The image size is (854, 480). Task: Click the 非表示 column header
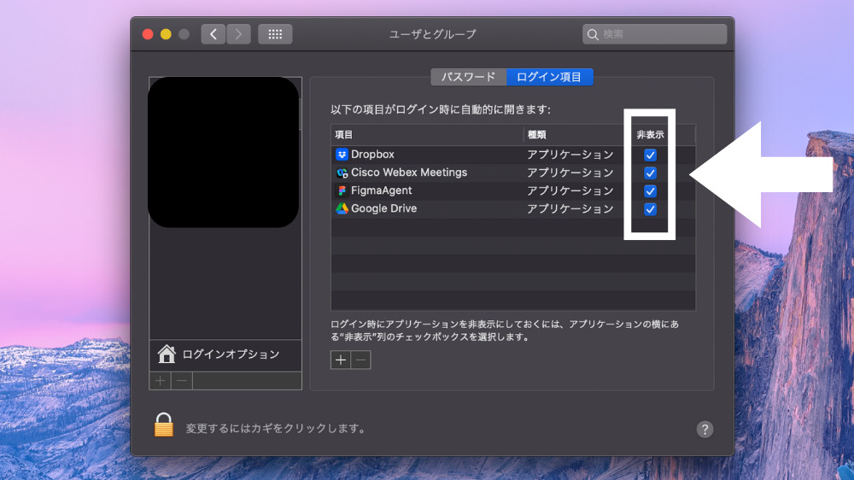(x=650, y=135)
